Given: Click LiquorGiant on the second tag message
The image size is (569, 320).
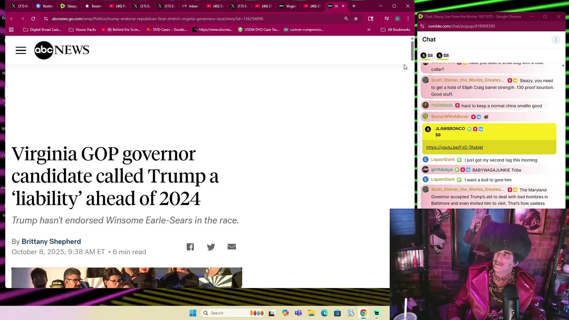Looking at the screenshot, I should click(x=443, y=160).
